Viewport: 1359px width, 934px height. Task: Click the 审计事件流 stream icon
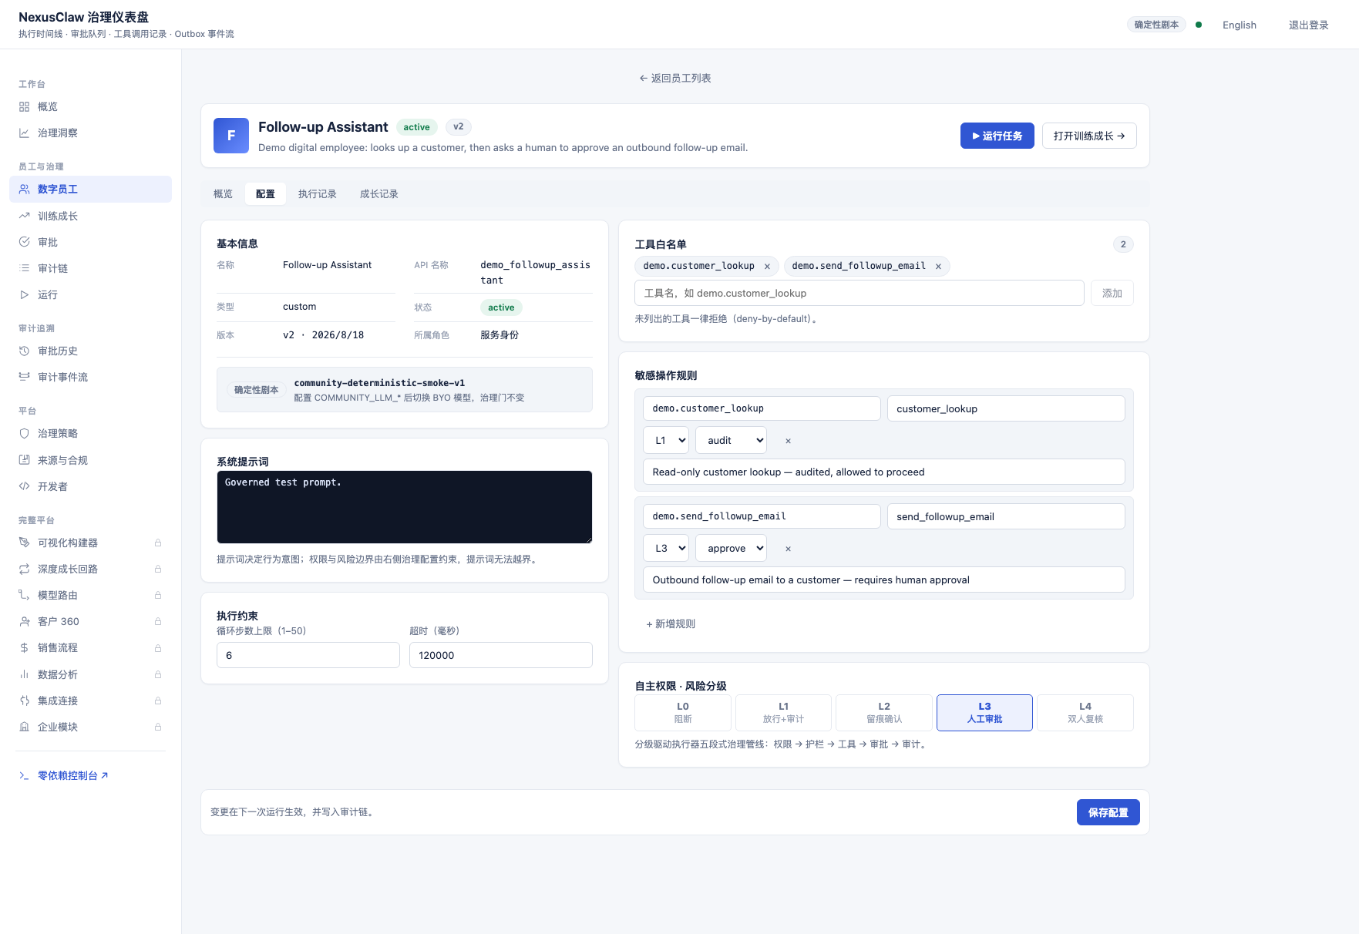[x=24, y=378]
